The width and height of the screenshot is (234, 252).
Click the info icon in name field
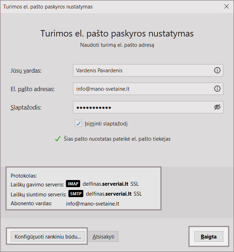[x=217, y=70]
